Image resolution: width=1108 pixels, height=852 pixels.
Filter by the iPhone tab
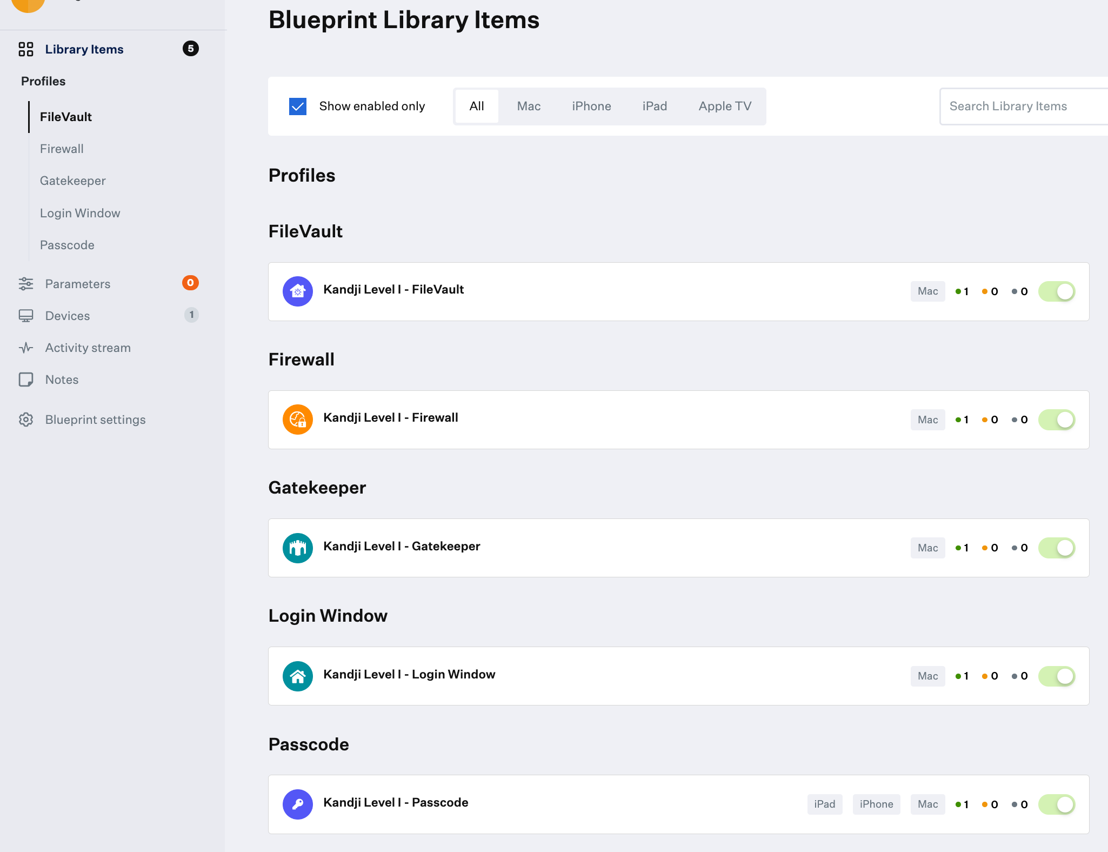pos(591,106)
